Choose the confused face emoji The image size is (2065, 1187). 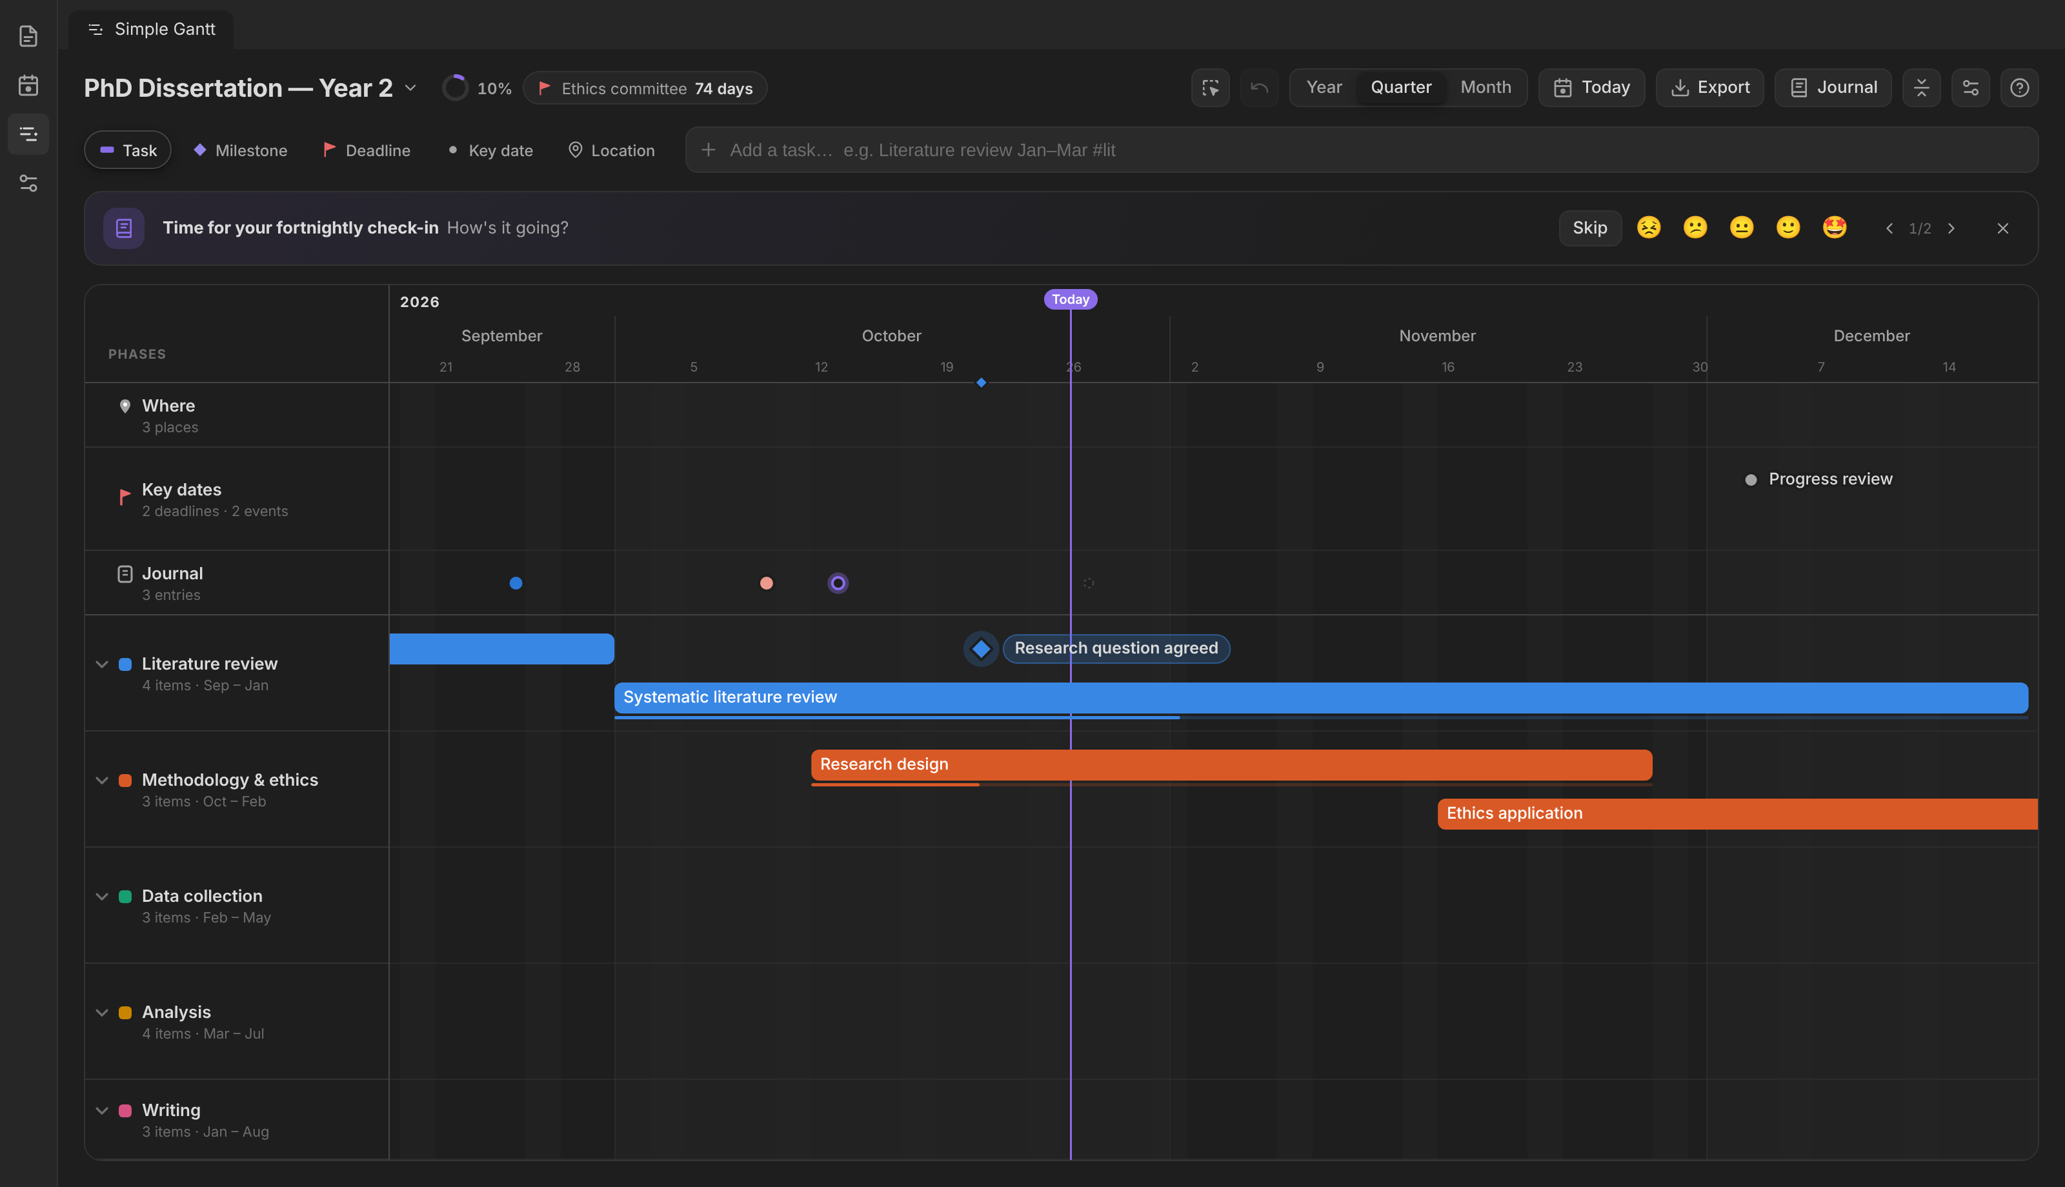[1695, 228]
